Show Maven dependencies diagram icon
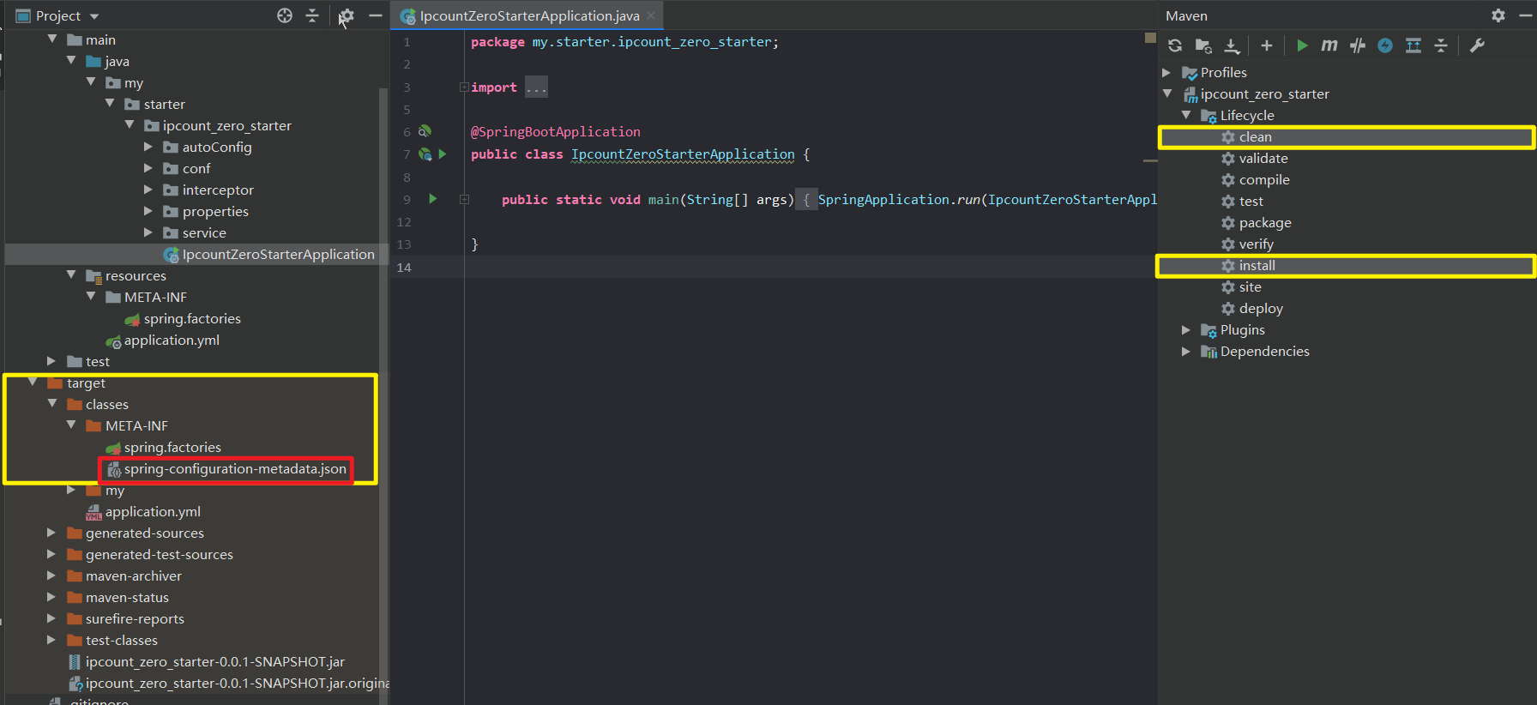The image size is (1537, 705). 1413,45
